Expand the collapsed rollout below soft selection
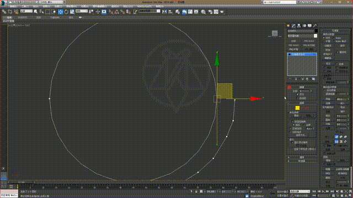Screen dimensions: 353x198 (302, 161)
